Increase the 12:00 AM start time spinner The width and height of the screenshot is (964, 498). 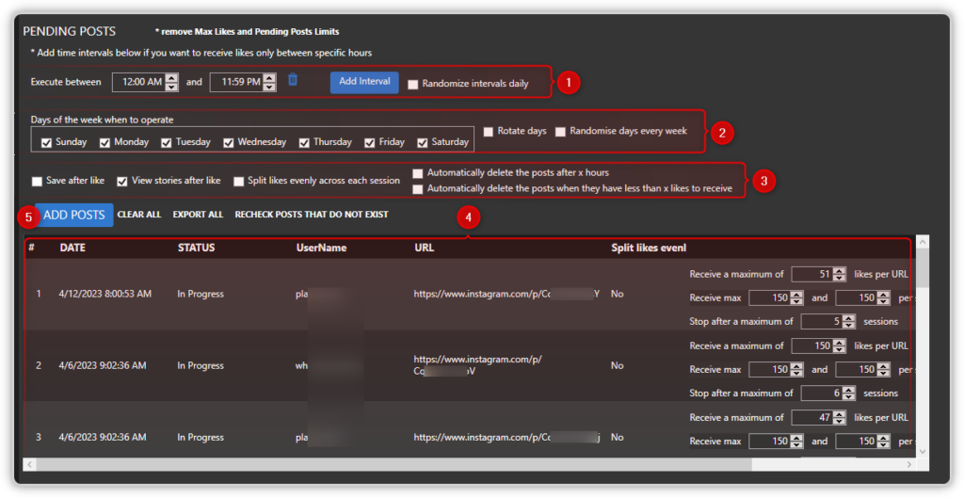tap(172, 77)
